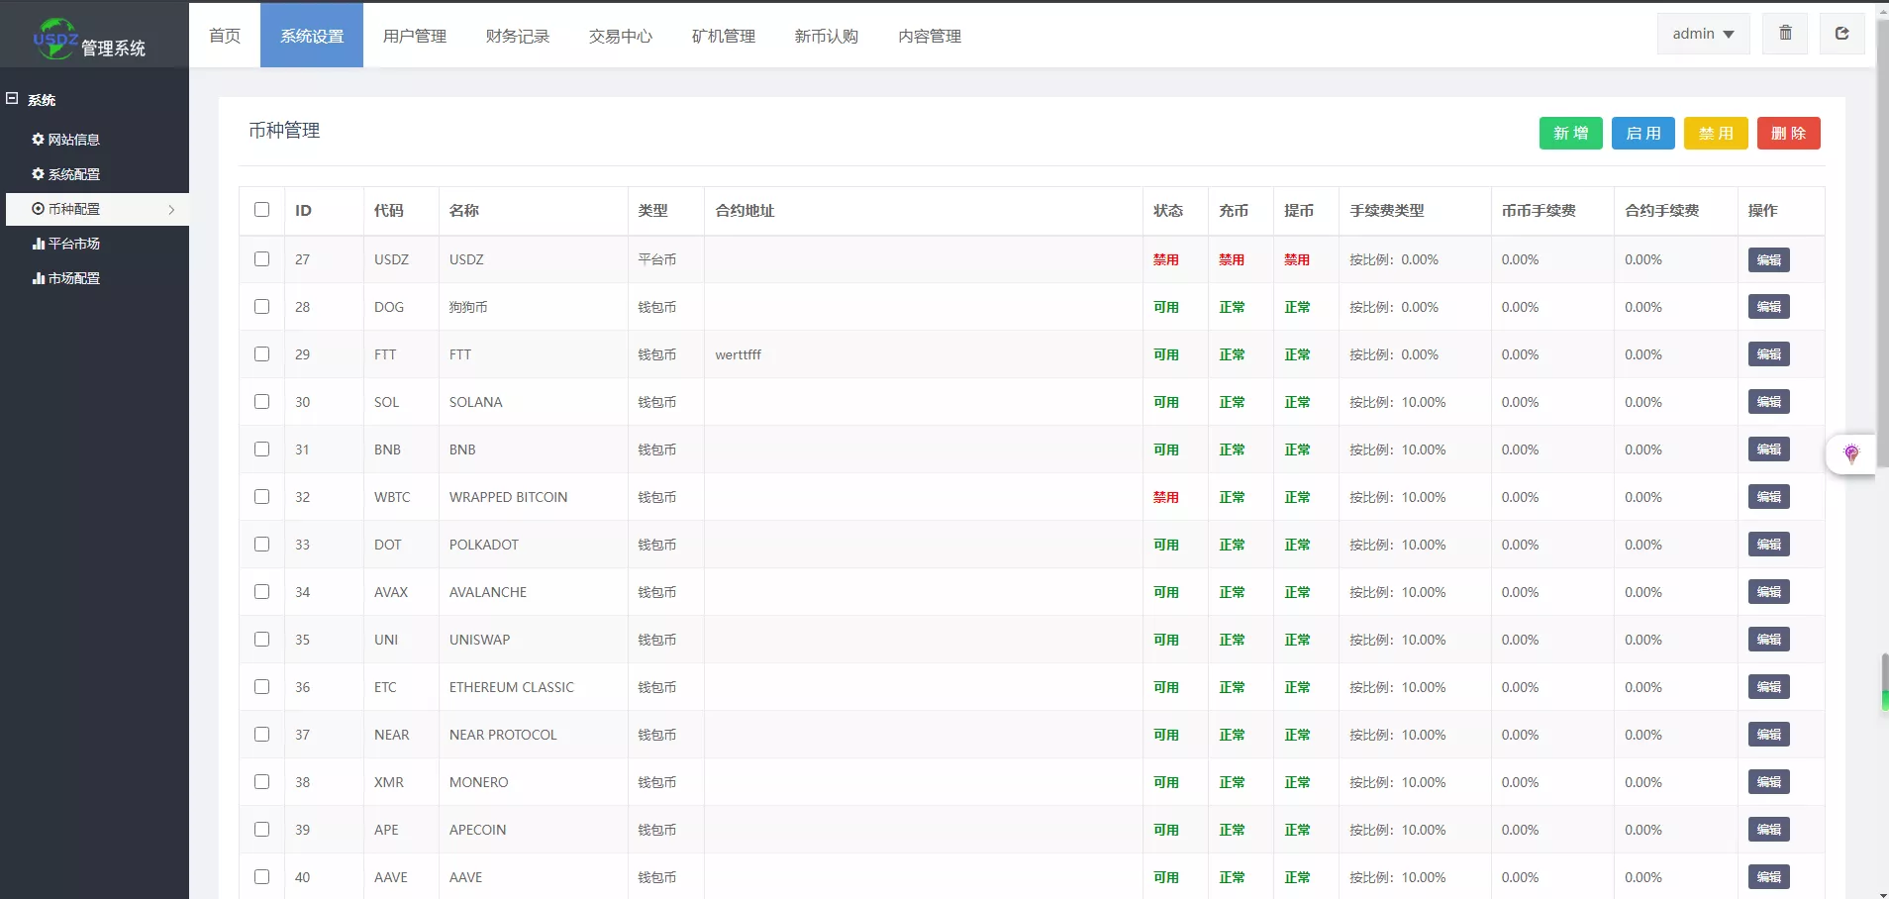The width and height of the screenshot is (1889, 899).
Task: Click the floating helper icon on the right edge
Action: click(1850, 453)
